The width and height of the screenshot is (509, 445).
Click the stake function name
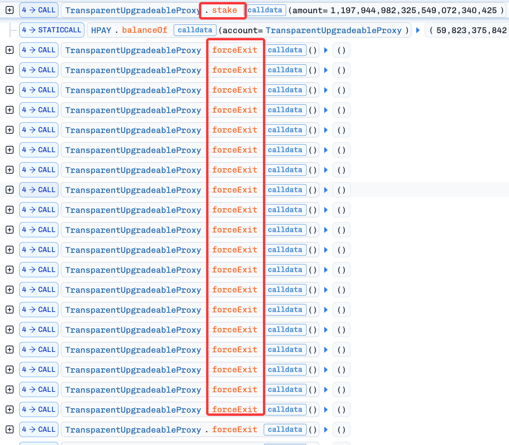[x=224, y=10]
